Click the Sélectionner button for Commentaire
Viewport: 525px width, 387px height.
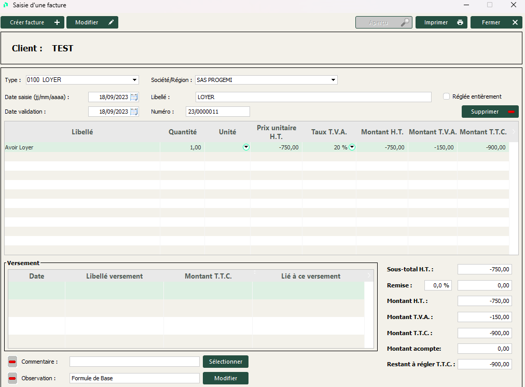(x=225, y=362)
